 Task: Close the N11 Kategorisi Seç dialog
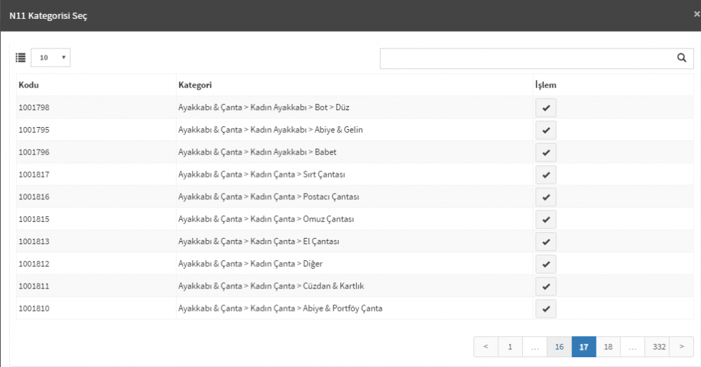697,14
